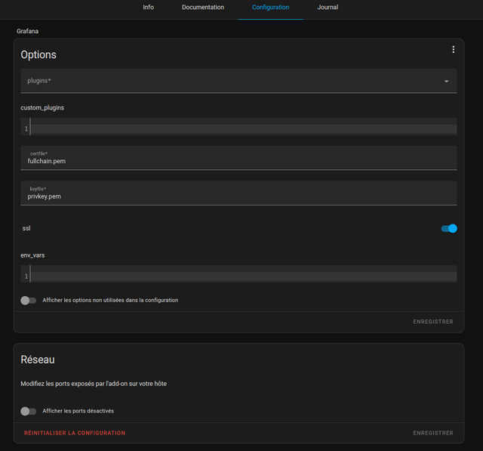
Task: Click ENREGISTRER in the Réseau card
Action: pos(432,433)
